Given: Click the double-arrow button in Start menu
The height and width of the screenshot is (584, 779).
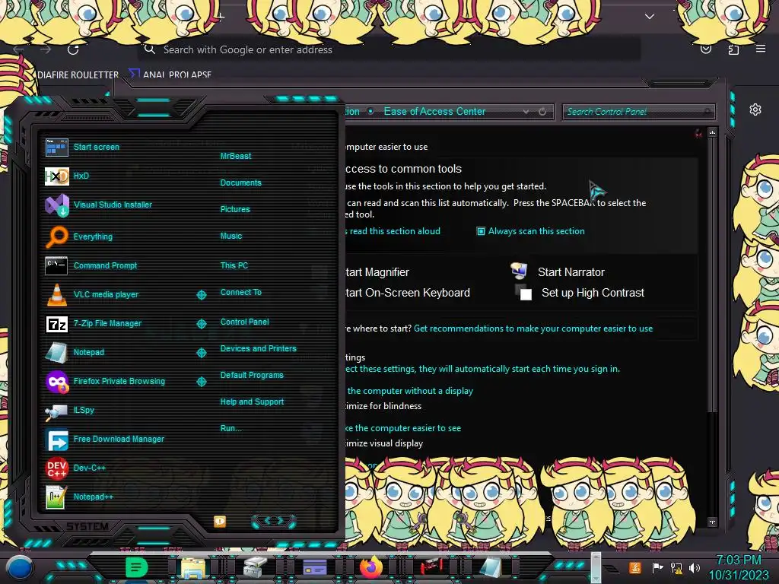Looking at the screenshot, I should click(x=274, y=521).
